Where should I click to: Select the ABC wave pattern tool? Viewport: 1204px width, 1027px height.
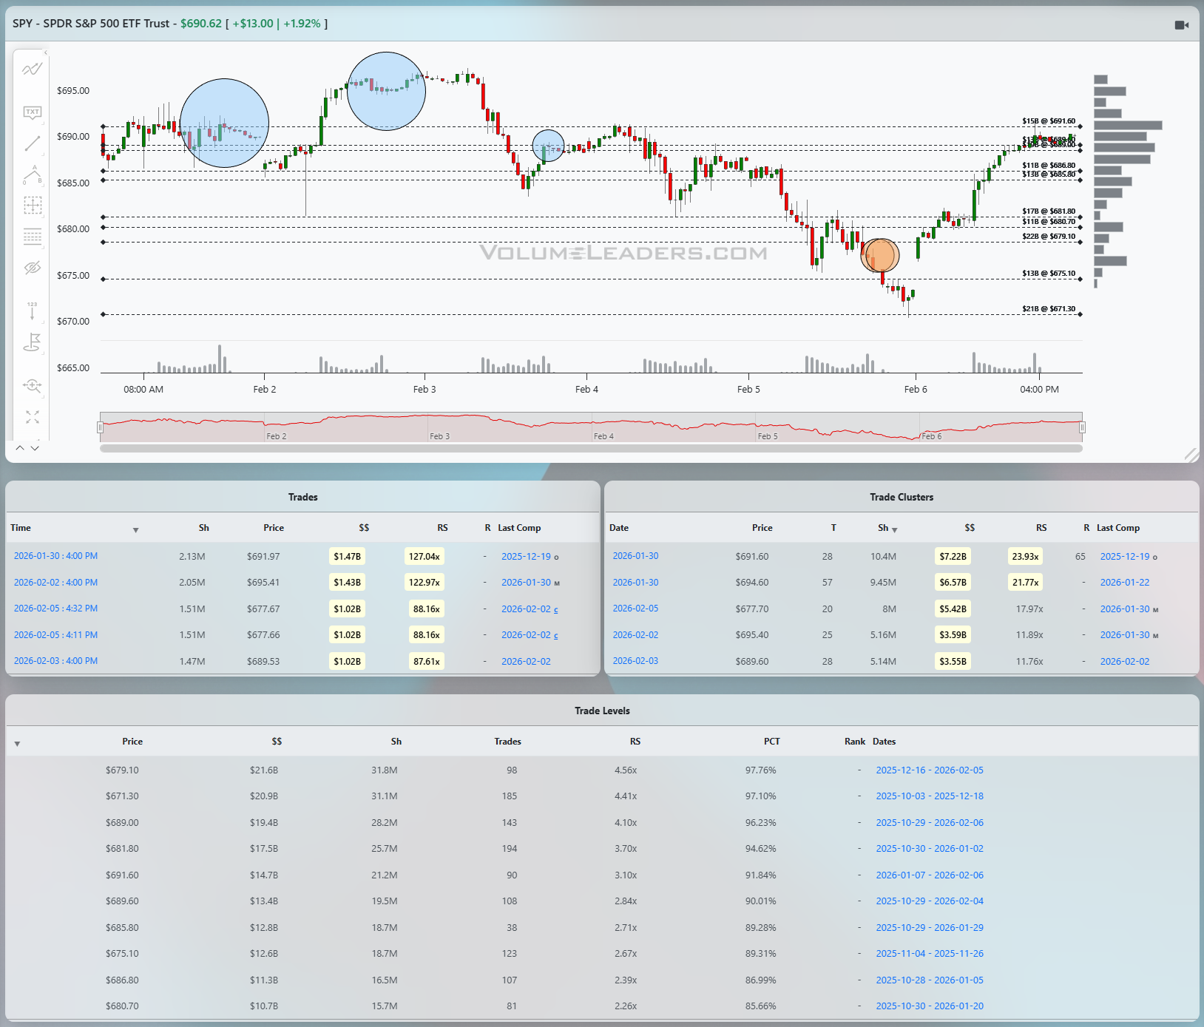pyautogui.click(x=32, y=174)
